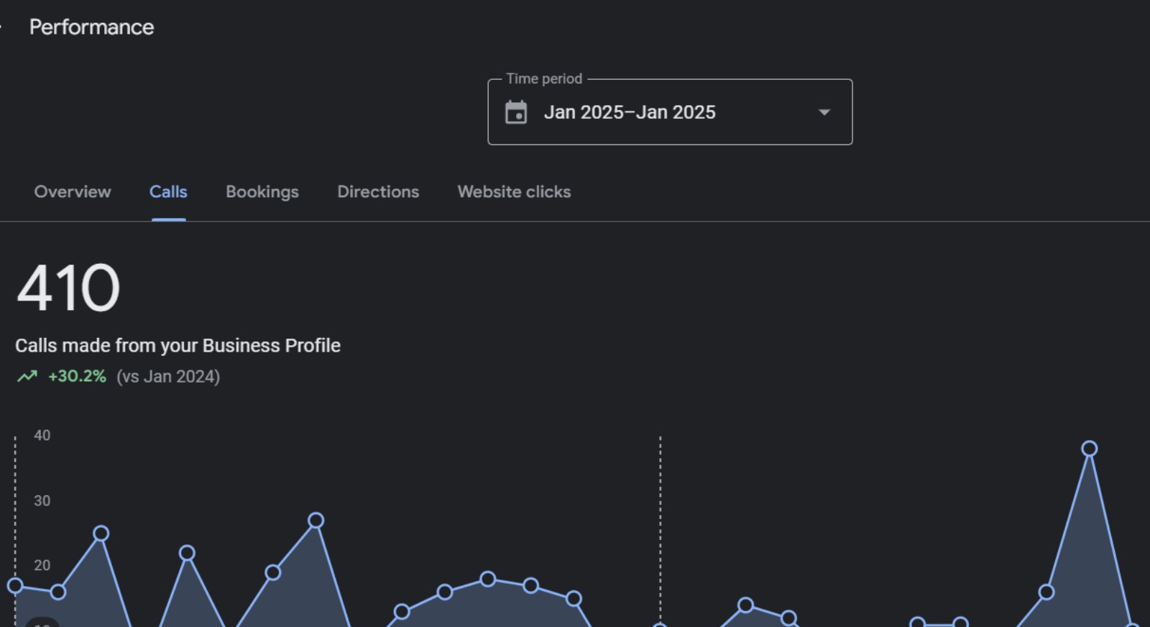Expand the Time period dropdown arrow
This screenshot has height=627, width=1150.
point(824,113)
